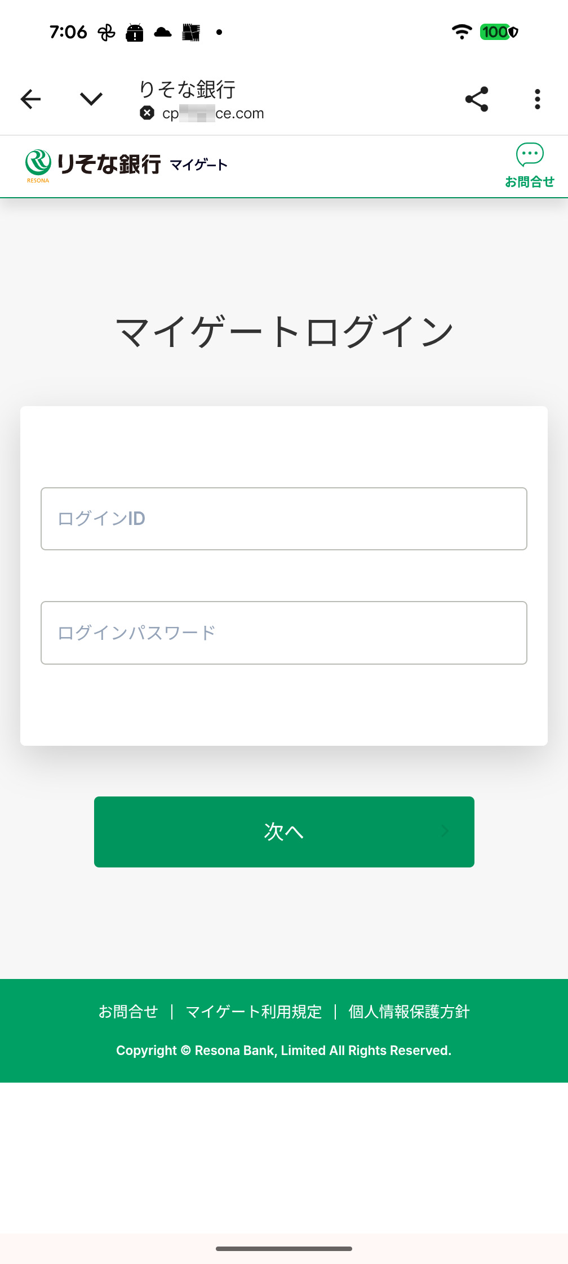Tap the battery indicator in status bar

[499, 32]
